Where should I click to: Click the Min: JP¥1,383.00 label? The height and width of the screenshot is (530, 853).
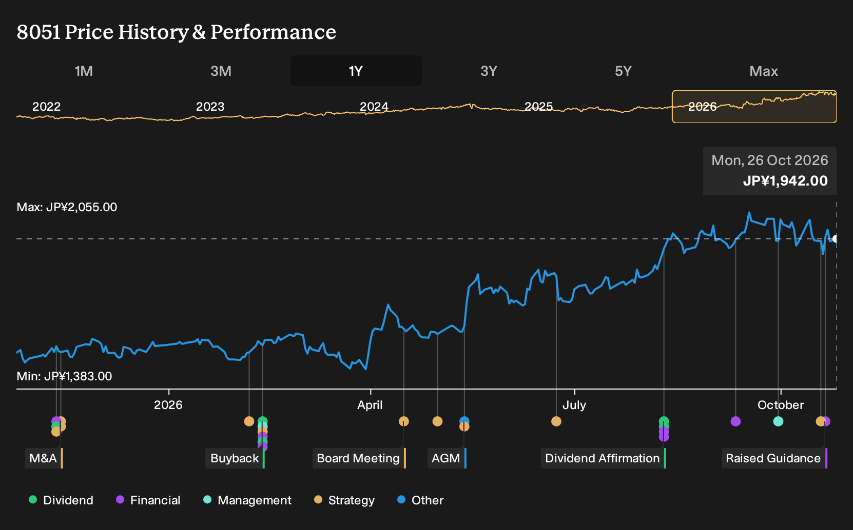point(64,376)
